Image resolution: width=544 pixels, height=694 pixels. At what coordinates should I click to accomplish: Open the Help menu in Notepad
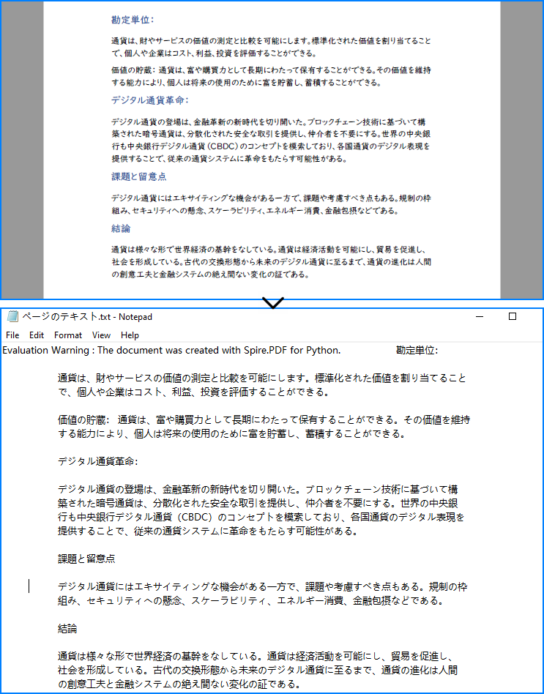130,335
